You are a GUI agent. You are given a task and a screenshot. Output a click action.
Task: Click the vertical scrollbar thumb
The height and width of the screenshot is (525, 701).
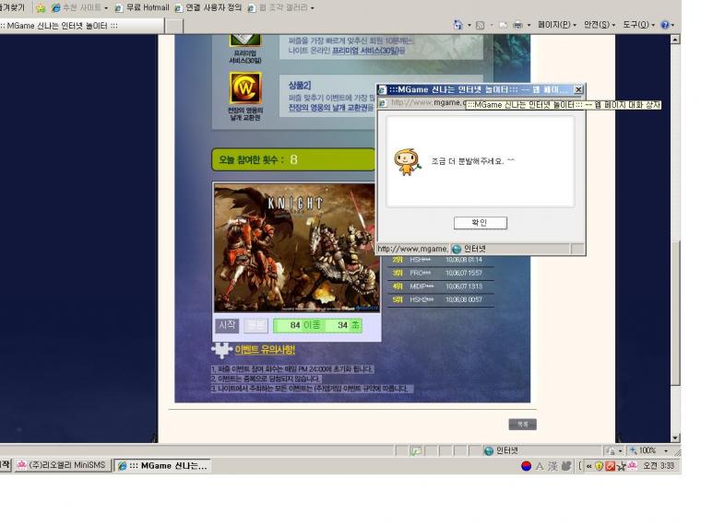pyautogui.click(x=675, y=312)
